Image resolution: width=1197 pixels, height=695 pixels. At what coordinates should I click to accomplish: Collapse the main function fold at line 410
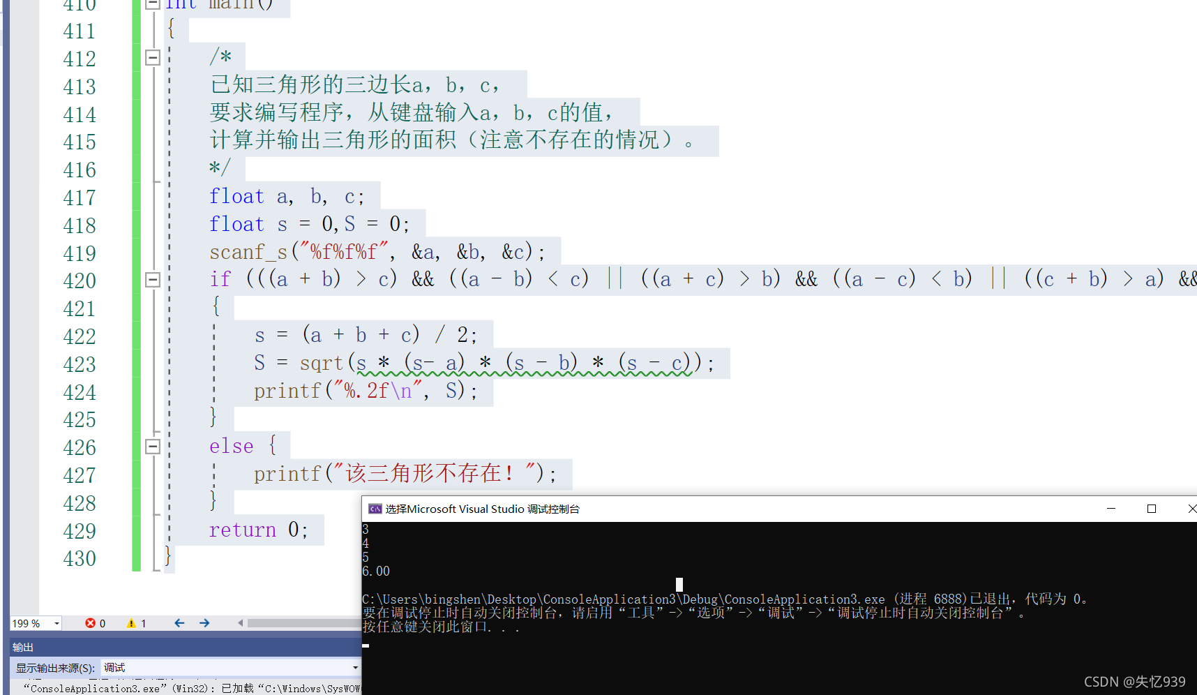click(153, 3)
